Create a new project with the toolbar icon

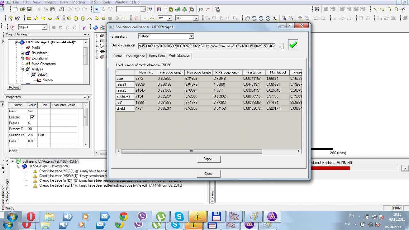(16, 10)
